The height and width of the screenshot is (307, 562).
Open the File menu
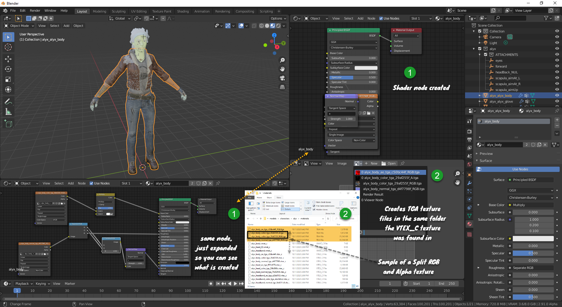tap(13, 11)
